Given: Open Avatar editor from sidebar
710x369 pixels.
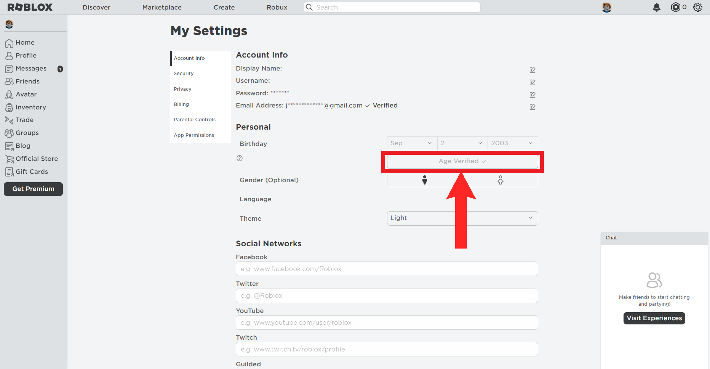Looking at the screenshot, I should 21,95.
